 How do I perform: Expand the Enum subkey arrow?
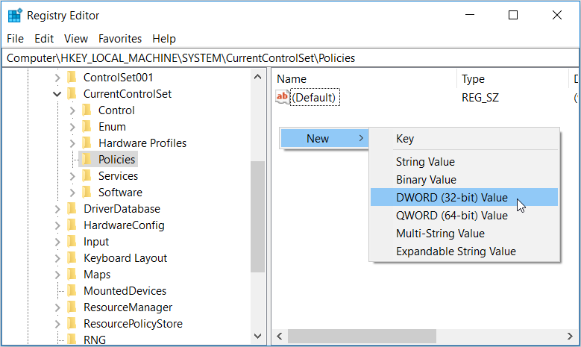coord(72,127)
